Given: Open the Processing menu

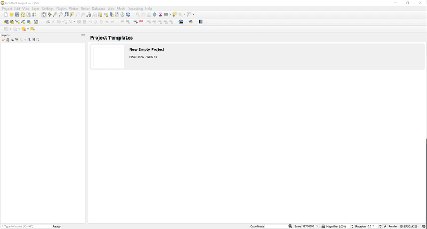Looking at the screenshot, I should (135, 9).
